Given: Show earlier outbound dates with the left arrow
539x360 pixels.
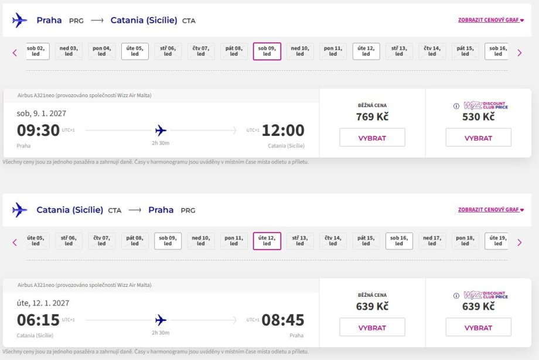Looking at the screenshot, I should pyautogui.click(x=15, y=53).
